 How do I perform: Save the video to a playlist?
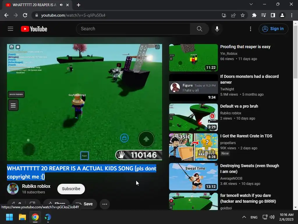[x=84, y=204]
